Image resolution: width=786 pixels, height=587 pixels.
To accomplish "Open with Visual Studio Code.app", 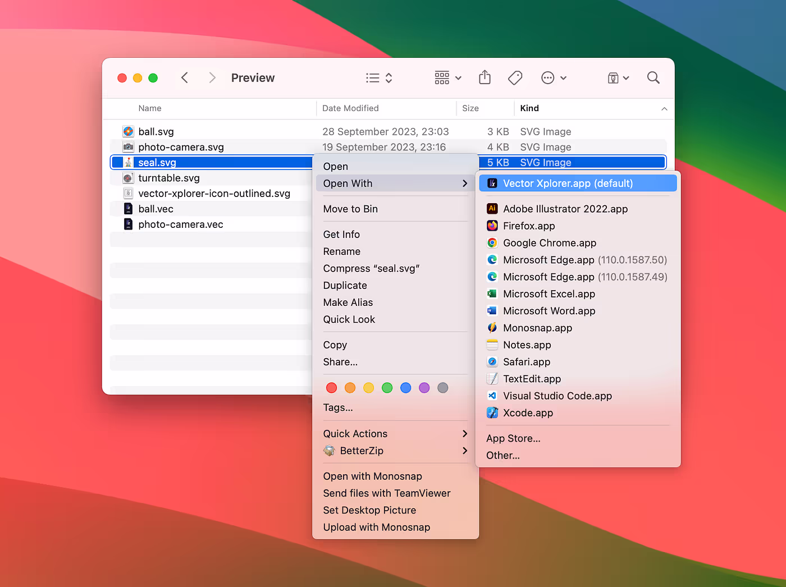I will (578, 396).
